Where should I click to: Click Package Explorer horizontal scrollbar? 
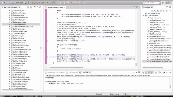pyautogui.click(x=18, y=90)
